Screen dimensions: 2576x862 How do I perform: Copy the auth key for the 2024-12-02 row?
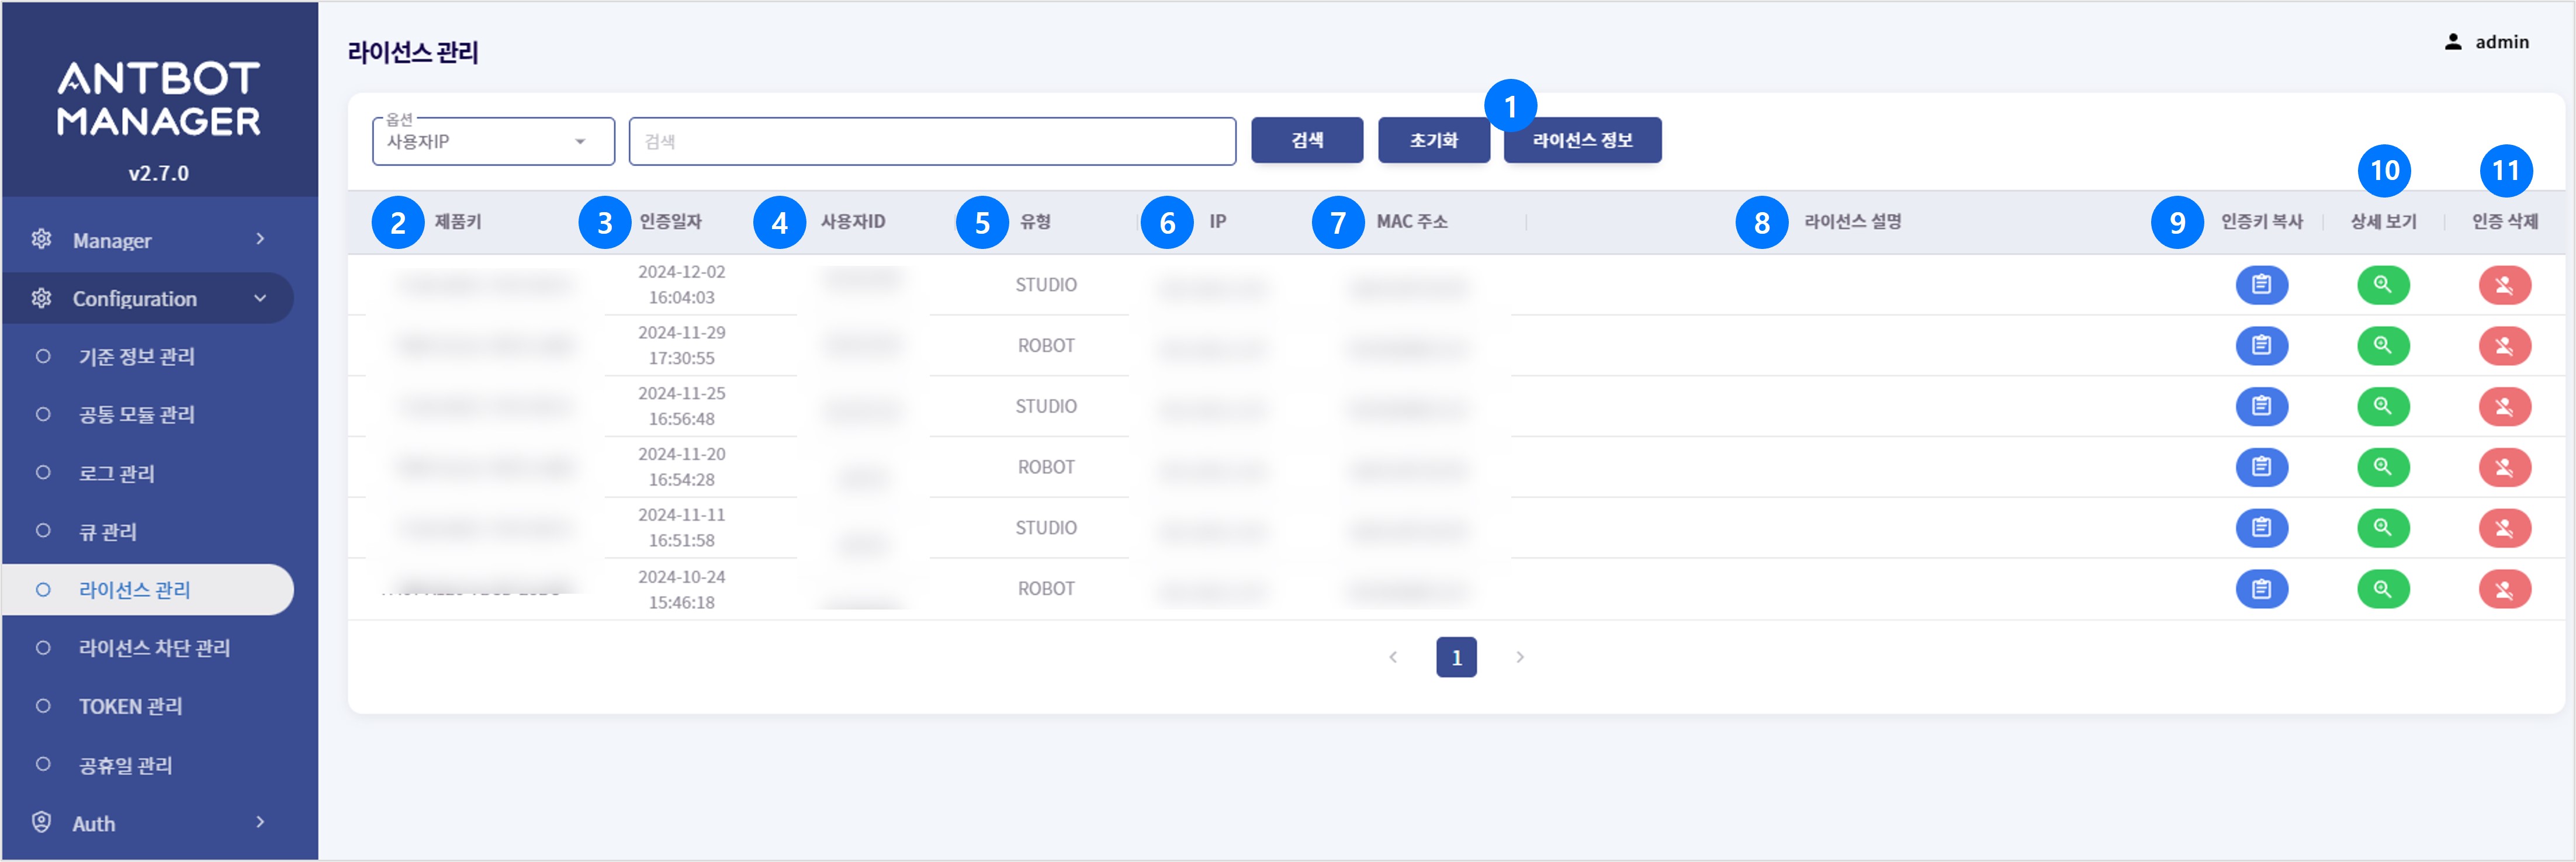pos(2261,285)
